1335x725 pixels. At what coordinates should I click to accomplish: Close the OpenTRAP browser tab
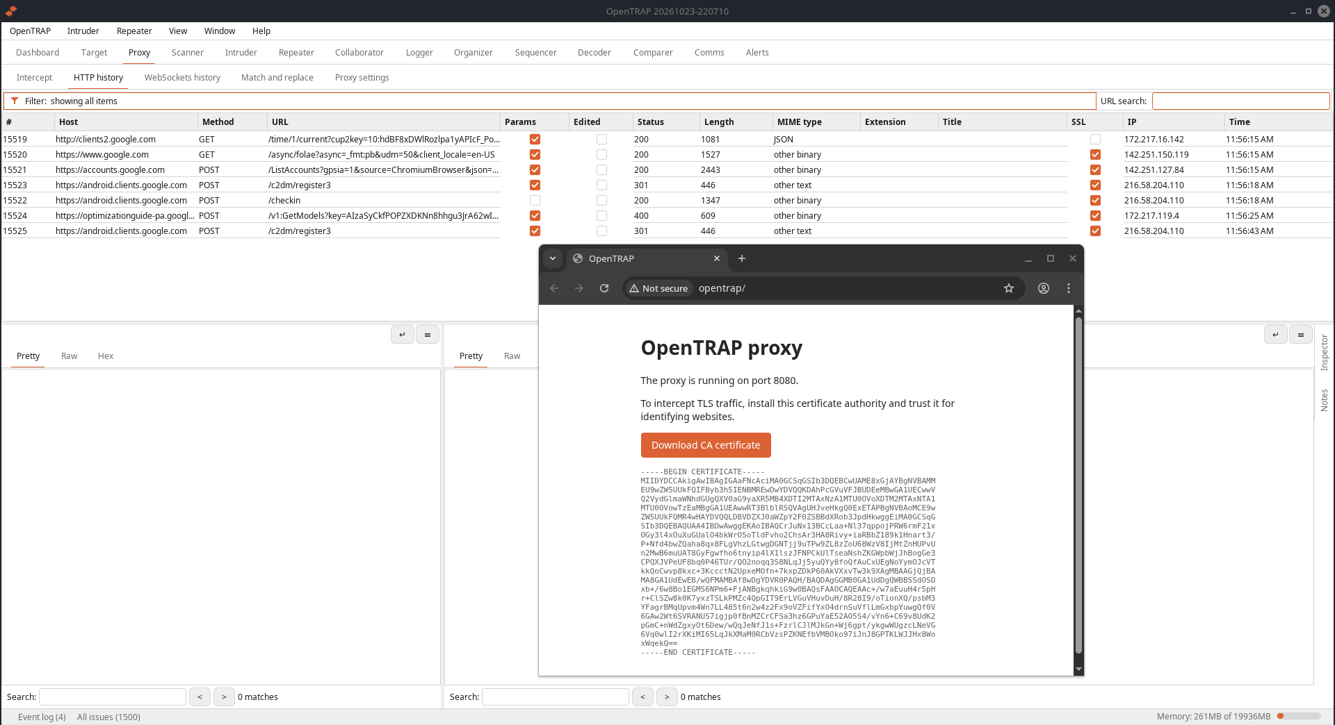(717, 258)
